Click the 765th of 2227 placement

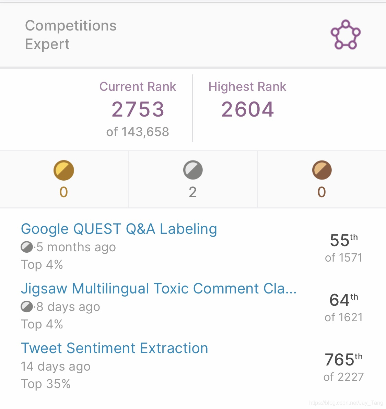click(343, 367)
